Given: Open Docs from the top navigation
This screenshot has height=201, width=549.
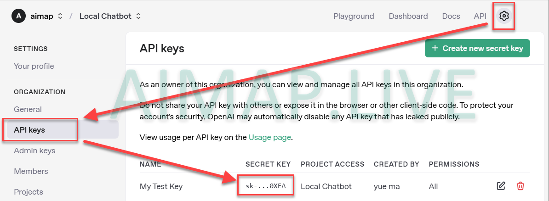Looking at the screenshot, I should coord(451,16).
